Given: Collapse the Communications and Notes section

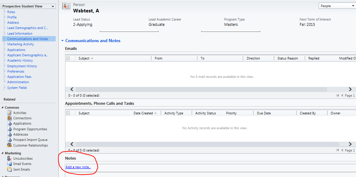Looking at the screenshot, I should [x=63, y=41].
